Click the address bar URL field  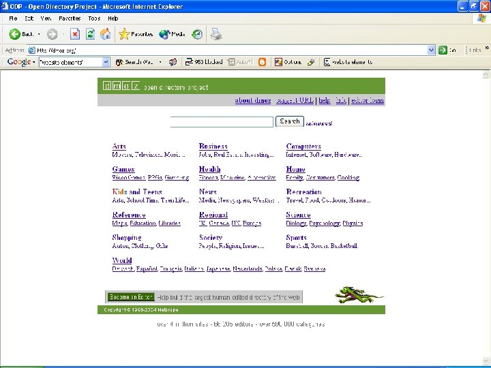coord(232,50)
